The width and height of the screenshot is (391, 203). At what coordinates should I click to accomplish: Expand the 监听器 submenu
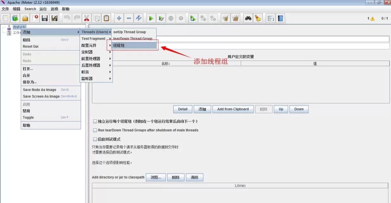tap(96, 79)
